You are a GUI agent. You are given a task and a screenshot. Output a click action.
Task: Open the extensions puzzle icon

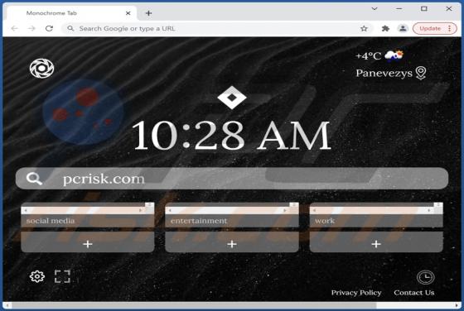385,28
